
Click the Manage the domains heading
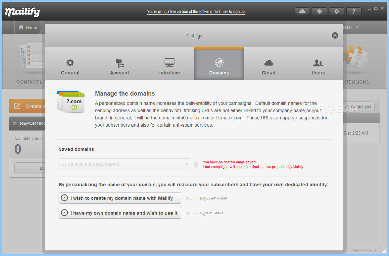point(125,93)
